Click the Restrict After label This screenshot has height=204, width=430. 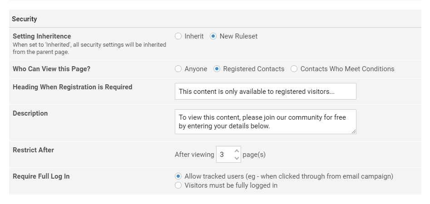33,150
